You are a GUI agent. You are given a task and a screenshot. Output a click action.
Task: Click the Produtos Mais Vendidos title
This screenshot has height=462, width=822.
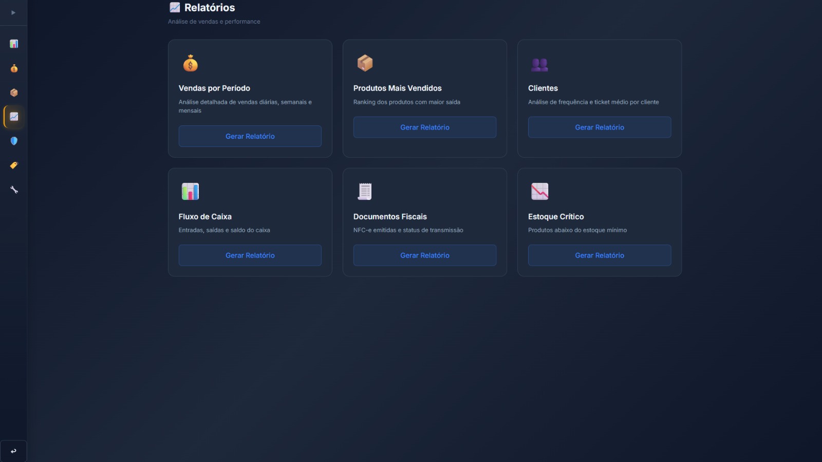(x=397, y=88)
